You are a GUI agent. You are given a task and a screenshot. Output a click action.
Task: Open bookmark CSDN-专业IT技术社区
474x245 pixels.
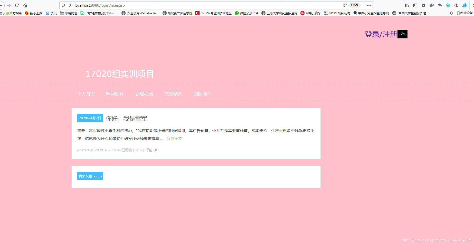[214, 13]
